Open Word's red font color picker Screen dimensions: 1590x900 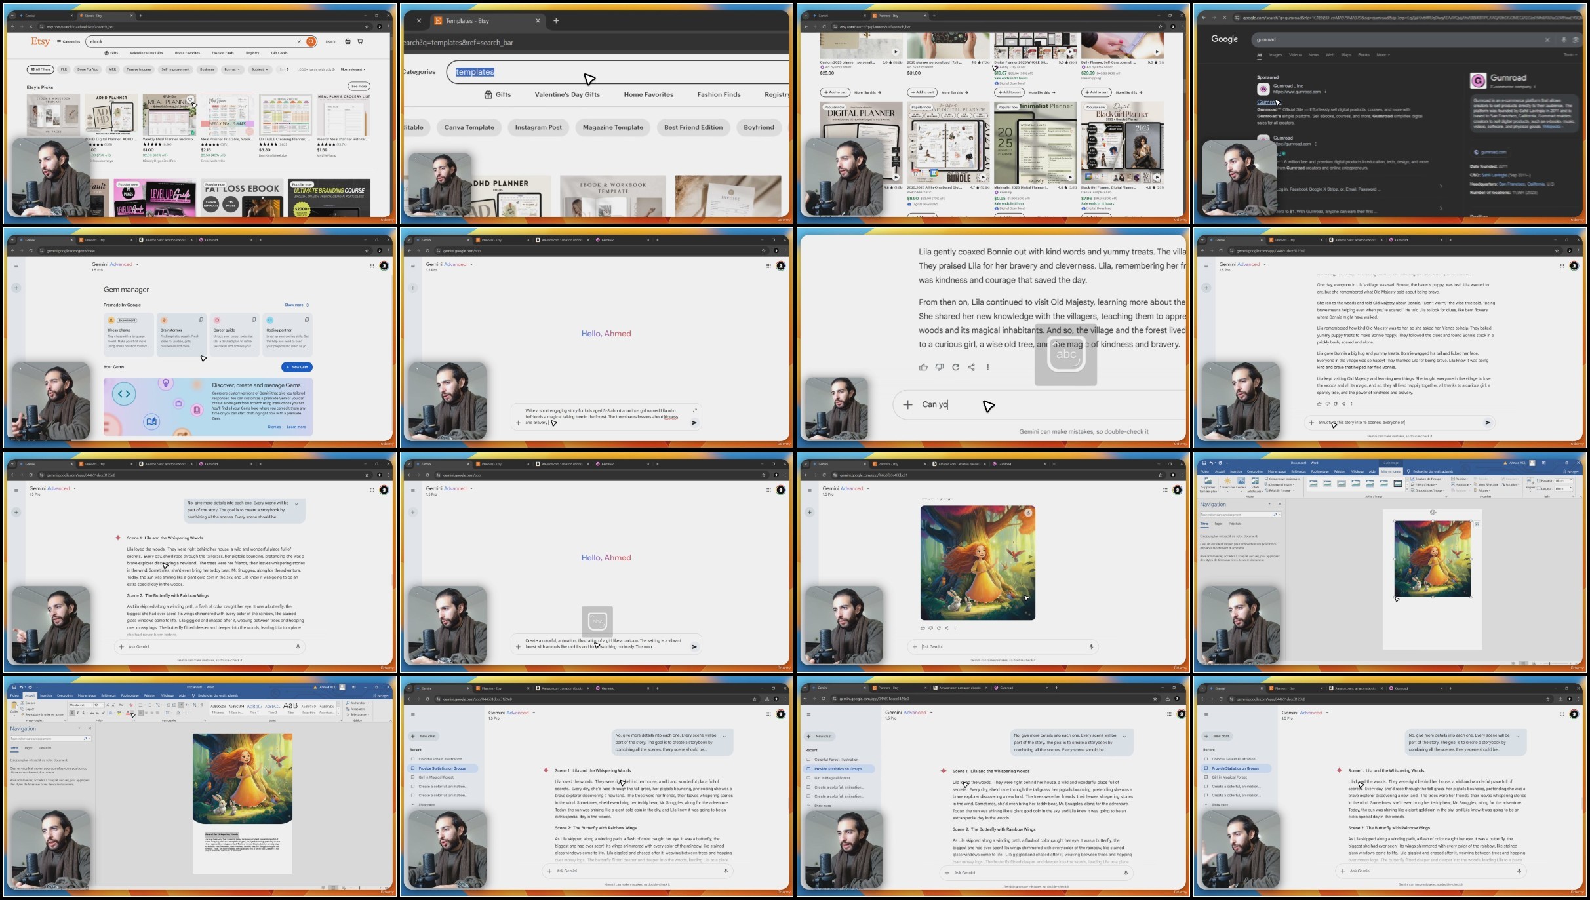pos(129,713)
